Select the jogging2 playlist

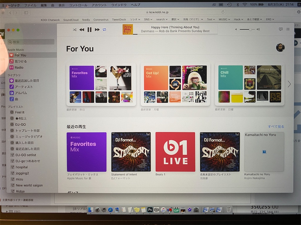coord(22,173)
